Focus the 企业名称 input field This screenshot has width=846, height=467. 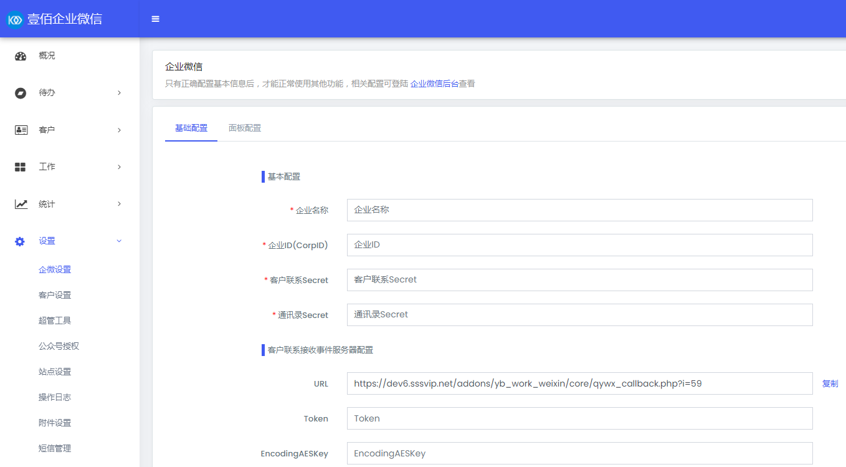point(579,210)
